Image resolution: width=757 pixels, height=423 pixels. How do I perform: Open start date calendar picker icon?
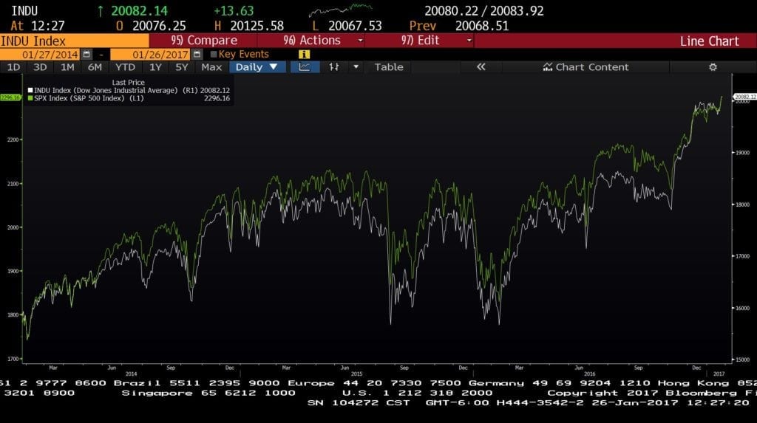(86, 54)
